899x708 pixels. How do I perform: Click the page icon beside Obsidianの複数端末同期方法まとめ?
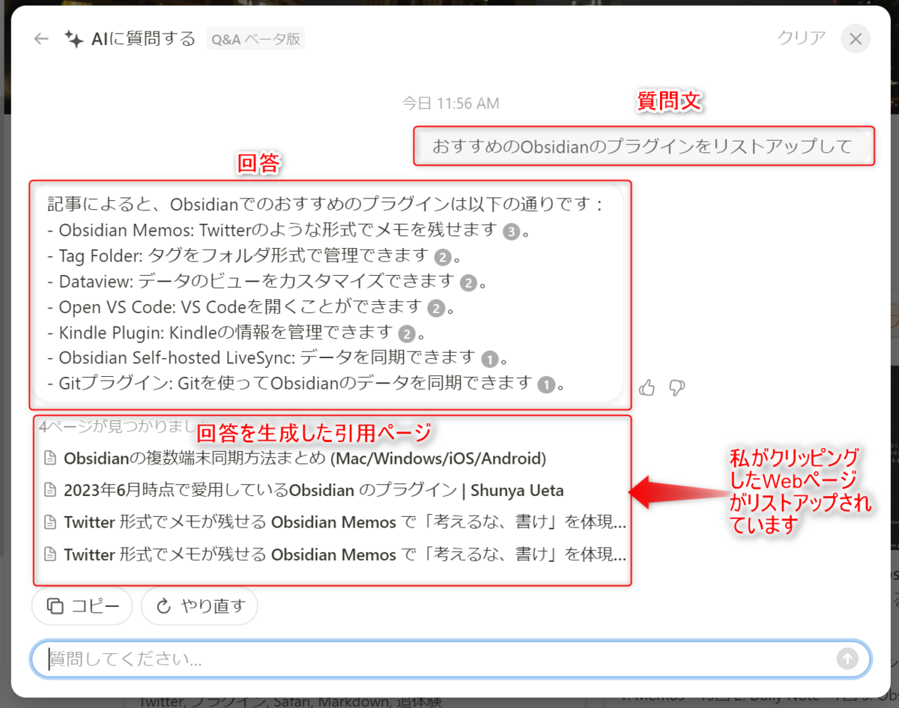(51, 458)
